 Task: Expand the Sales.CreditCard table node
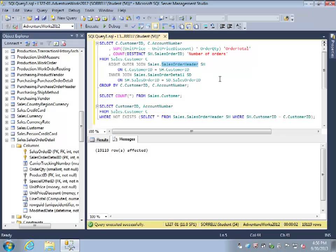click(x=7, y=111)
